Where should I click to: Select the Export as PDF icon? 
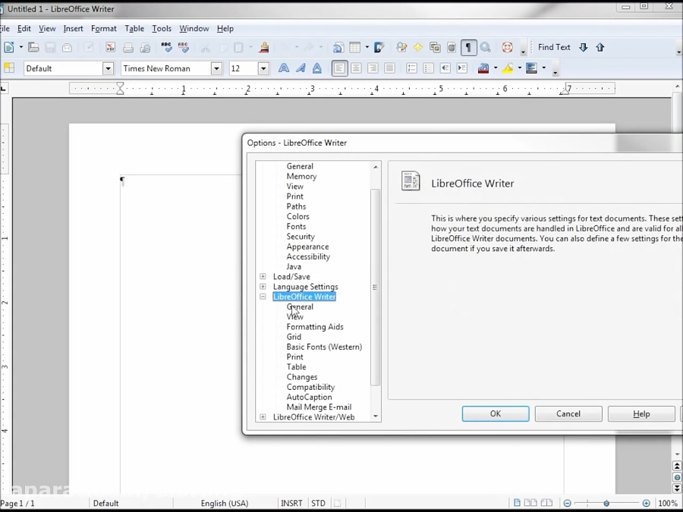pos(110,47)
